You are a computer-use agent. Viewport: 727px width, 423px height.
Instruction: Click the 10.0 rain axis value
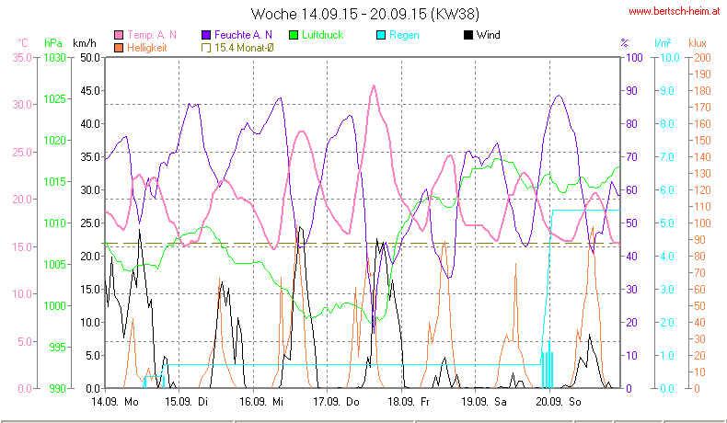tap(670, 58)
